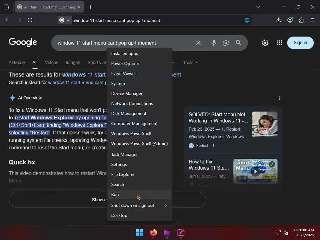The width and height of the screenshot is (320, 240).
Task: Open the Downloads panel
Action: pos(278,20)
